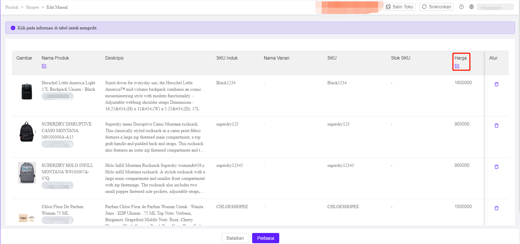Delete the Herschel Little America backpack row
This screenshot has height=244, width=520.
pos(496,84)
